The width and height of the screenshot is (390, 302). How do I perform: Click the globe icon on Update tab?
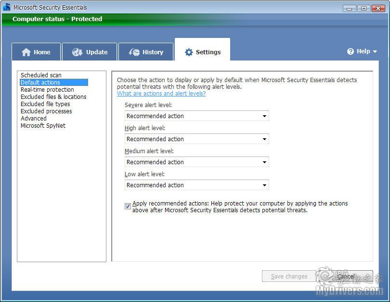pos(78,52)
